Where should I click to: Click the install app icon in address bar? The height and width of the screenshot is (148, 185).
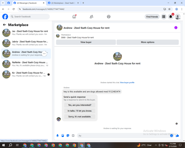coord(165,9)
